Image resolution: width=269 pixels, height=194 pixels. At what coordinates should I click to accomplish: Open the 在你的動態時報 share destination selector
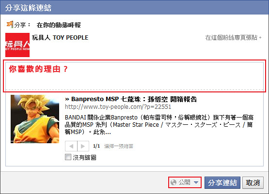[59, 25]
